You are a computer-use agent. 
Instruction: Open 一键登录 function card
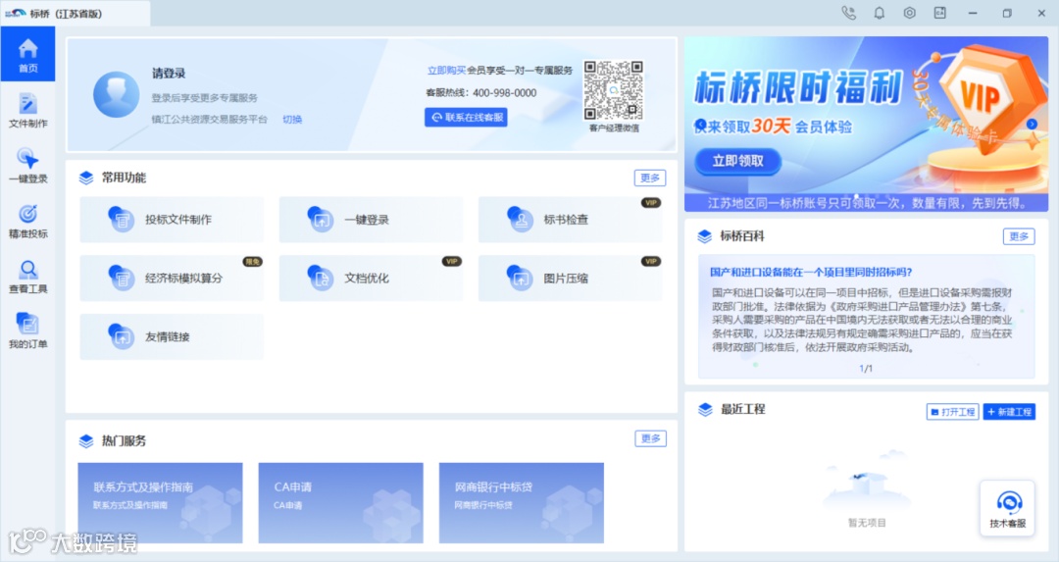(x=371, y=220)
